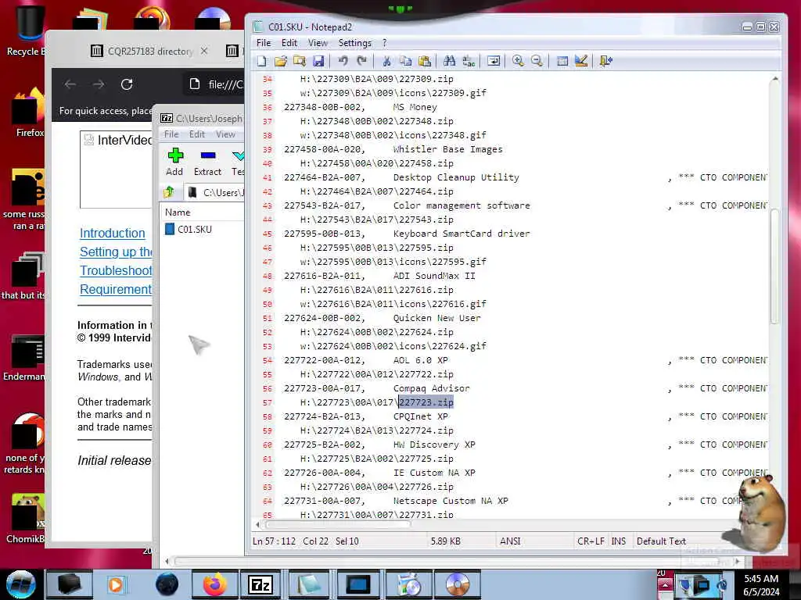Click the Replace icon in Notepad2 toolbar

click(x=469, y=61)
